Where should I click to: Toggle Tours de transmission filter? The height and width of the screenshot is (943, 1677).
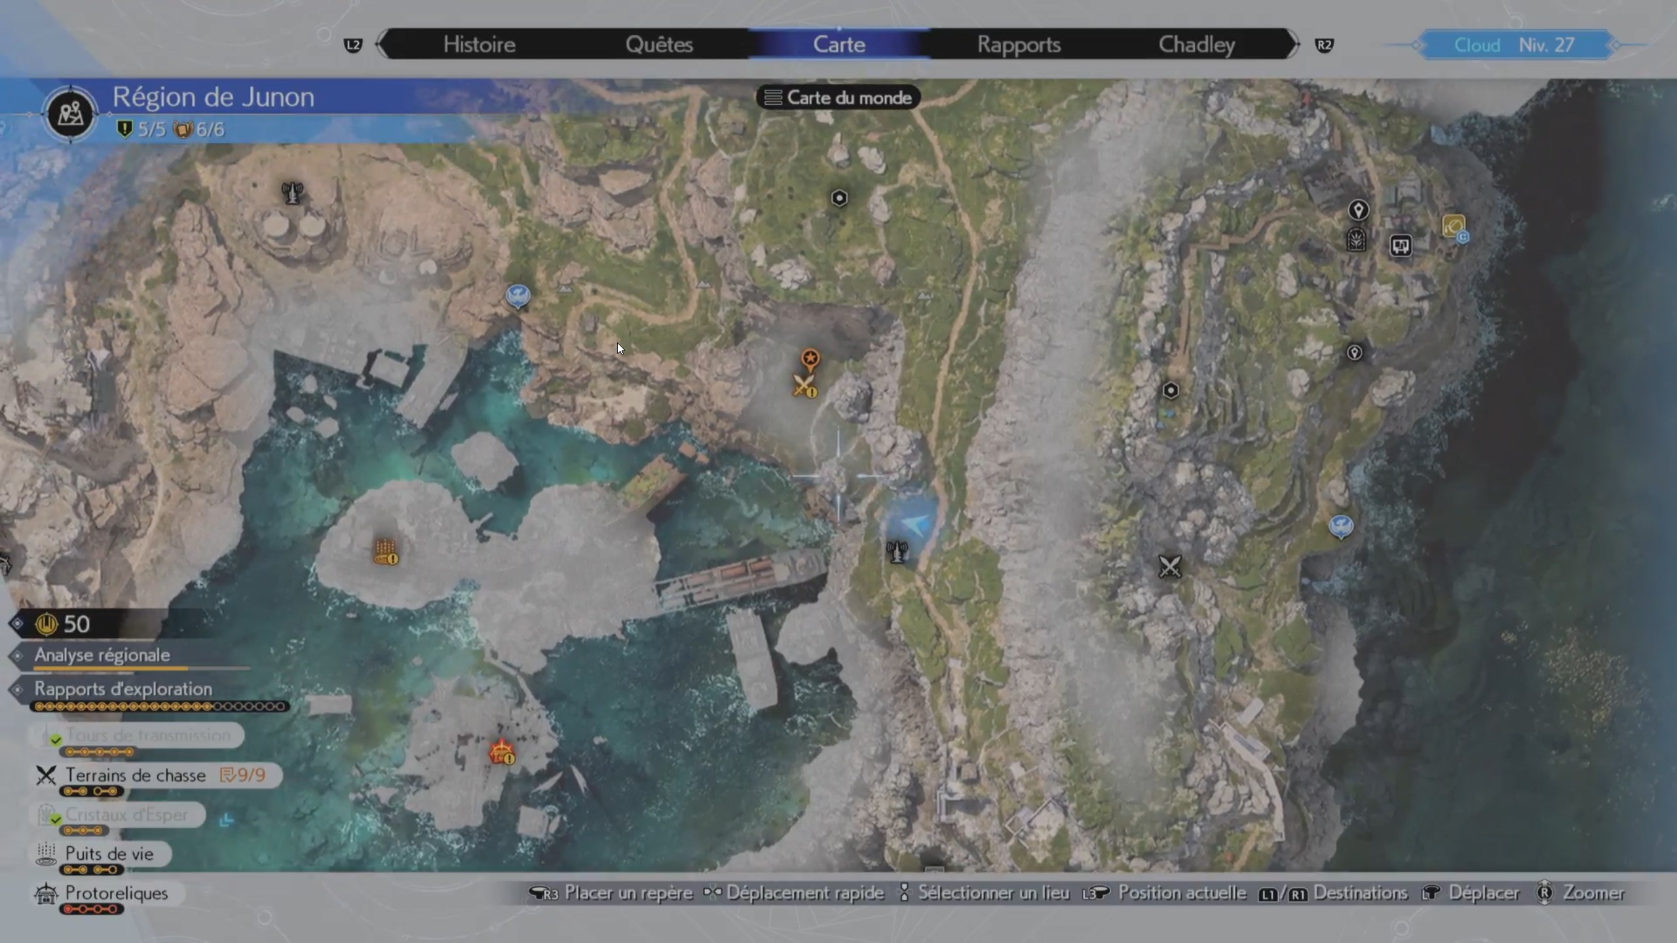pos(147,735)
